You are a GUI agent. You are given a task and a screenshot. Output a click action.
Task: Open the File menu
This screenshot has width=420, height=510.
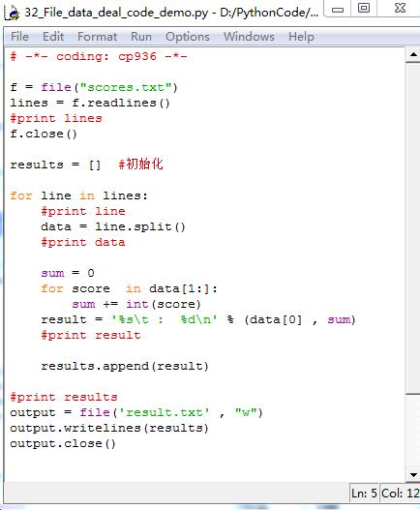pos(20,37)
